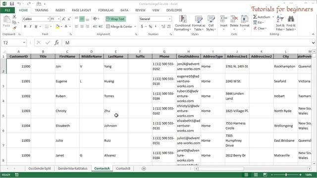
Task: Open the ContactsB sheet tab
Action: (123, 169)
